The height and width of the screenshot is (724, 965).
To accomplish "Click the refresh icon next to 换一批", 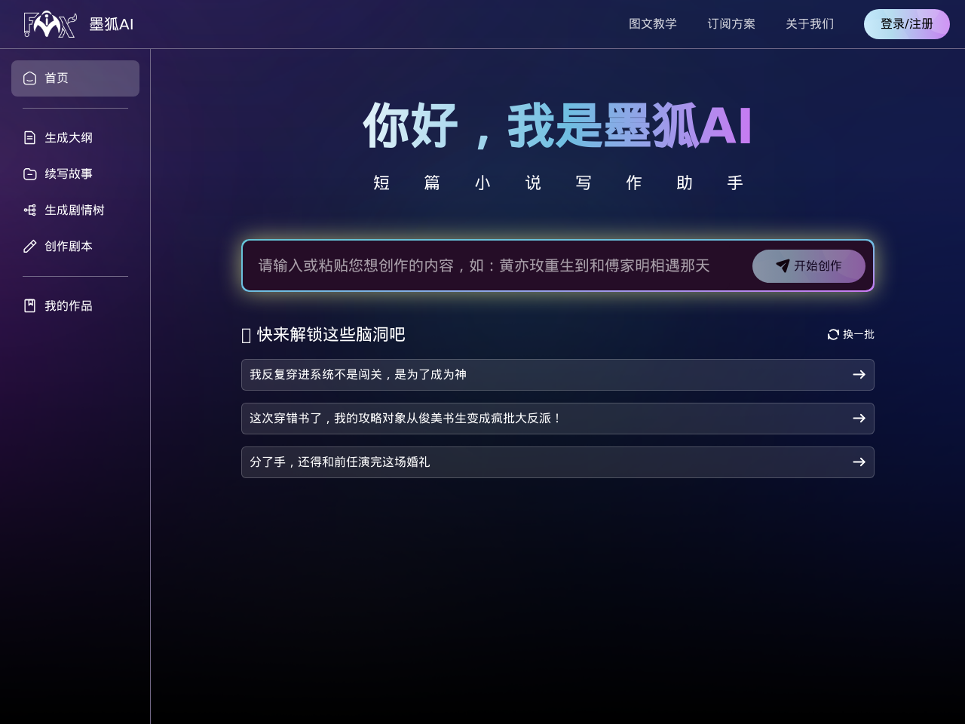I will click(x=833, y=335).
